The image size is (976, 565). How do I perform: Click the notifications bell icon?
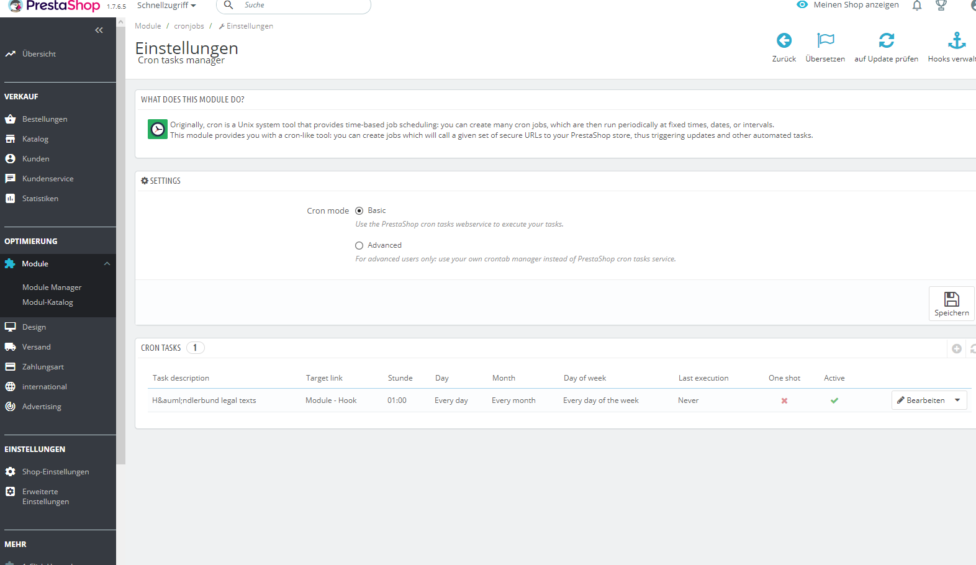(917, 6)
